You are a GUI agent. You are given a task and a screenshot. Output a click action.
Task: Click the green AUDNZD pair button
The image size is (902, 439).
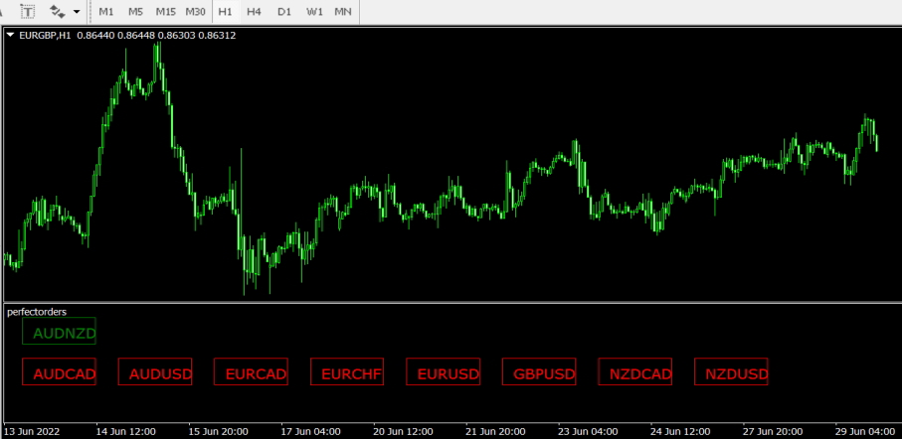click(x=59, y=331)
